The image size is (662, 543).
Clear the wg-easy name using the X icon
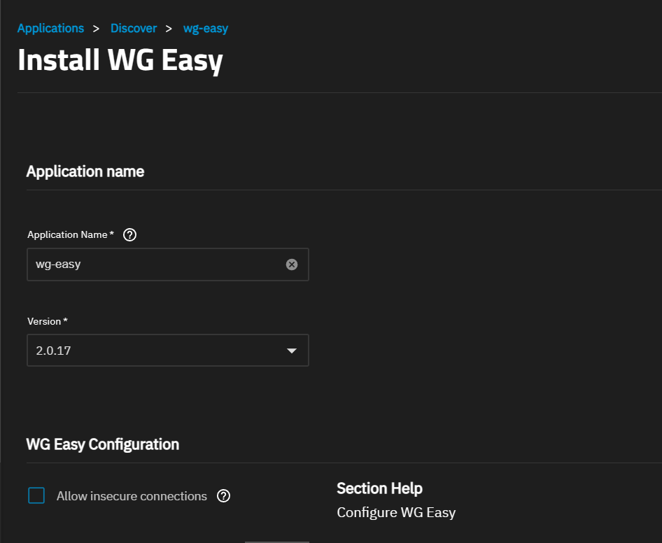tap(292, 264)
